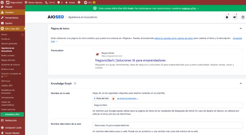This screenshot has height=135, width=246.
Task: Collapse the Página de Inicio section
Action: 241,28
